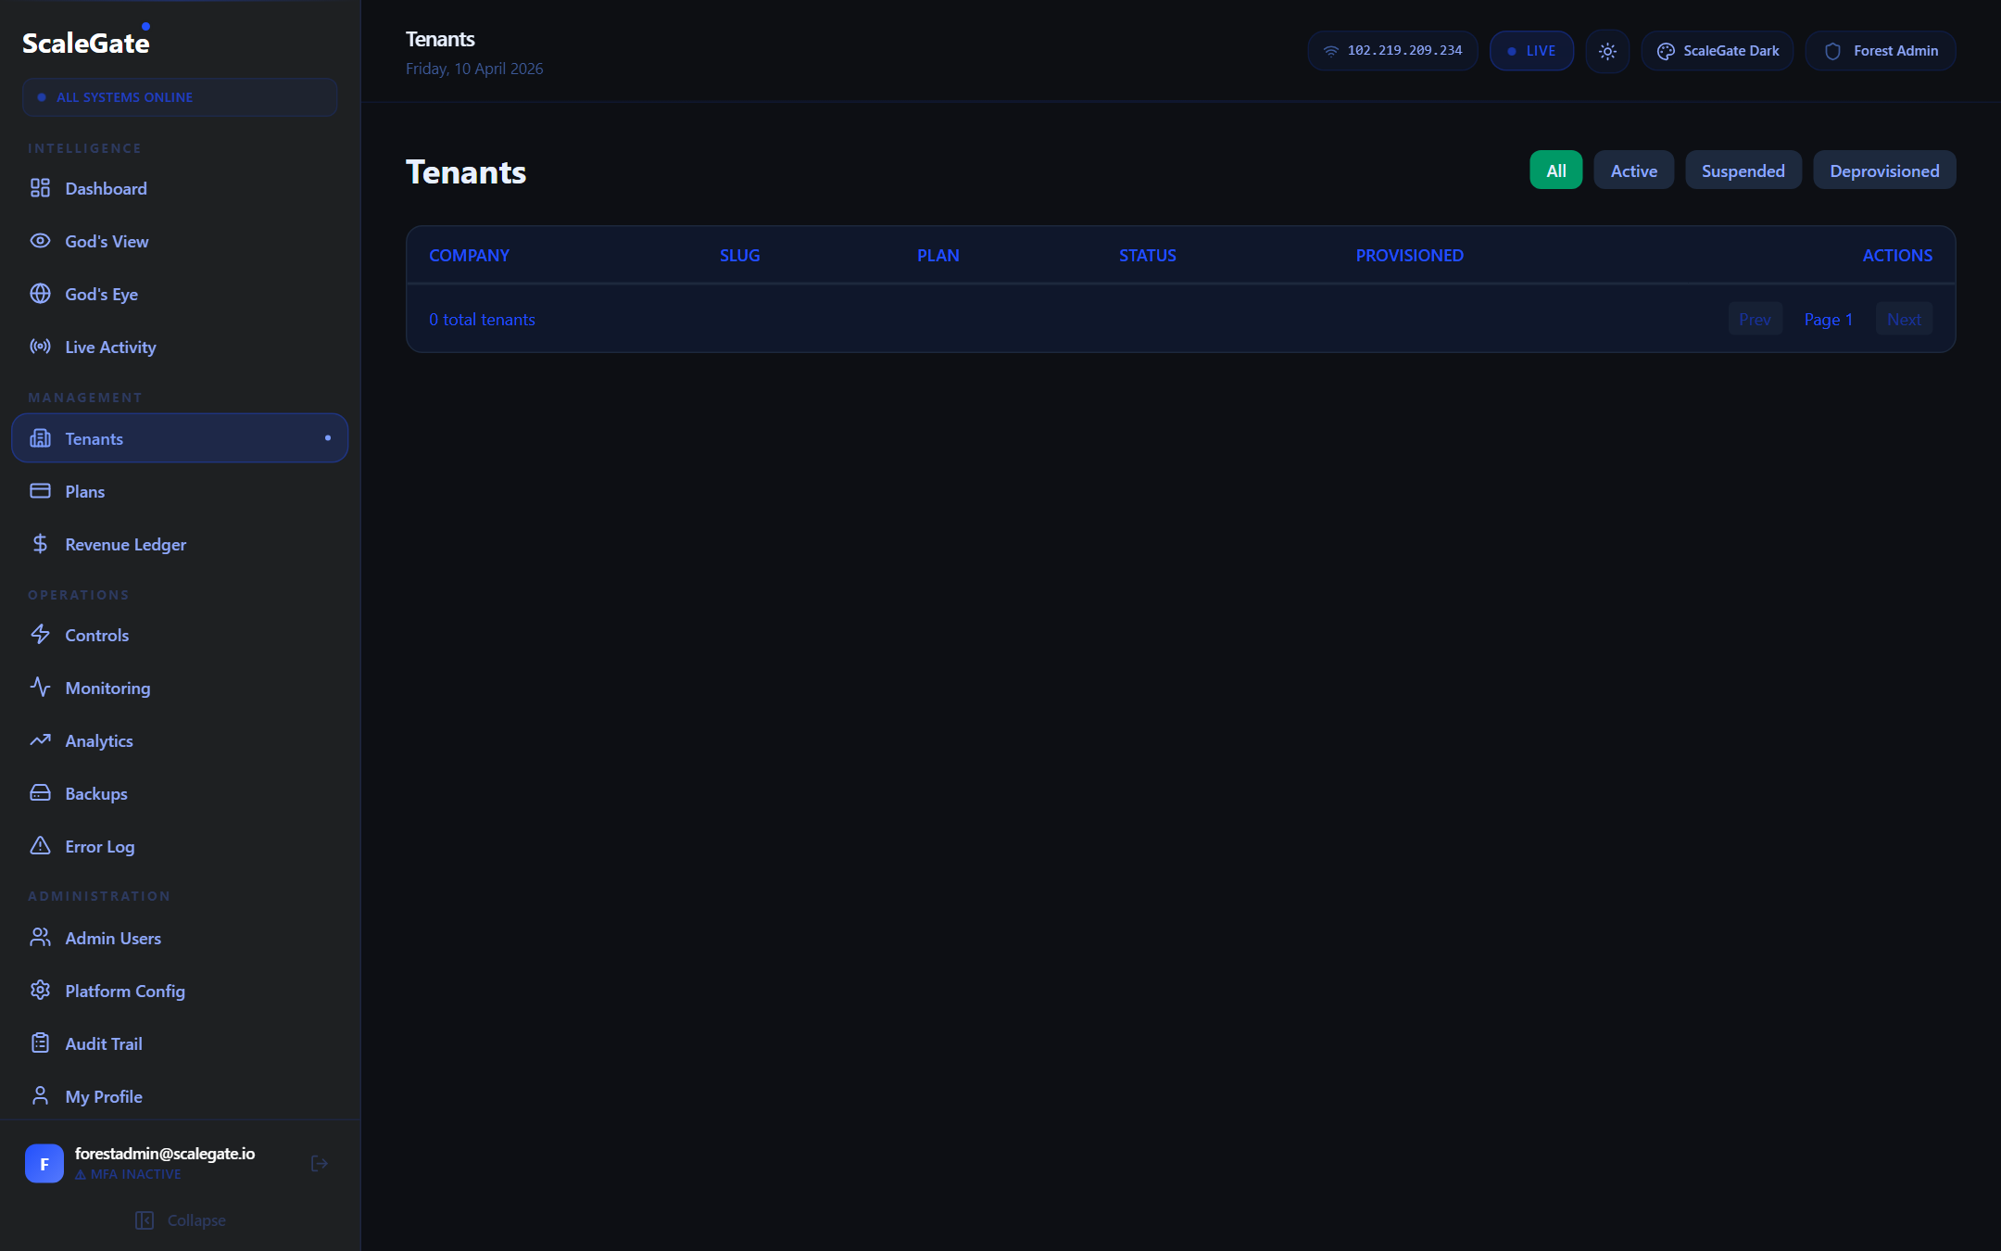Switch to the Deprovisioned tenants tab
This screenshot has height=1251, width=2001.
(1883, 170)
